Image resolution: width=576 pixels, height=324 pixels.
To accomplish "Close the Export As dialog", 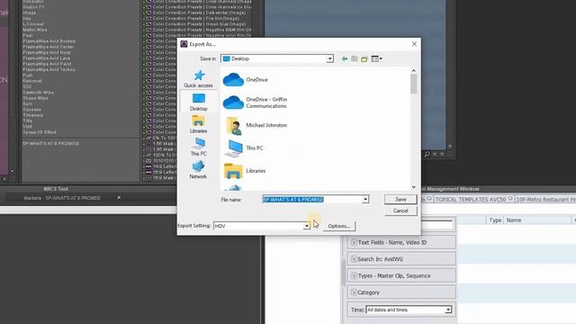I will click(414, 44).
